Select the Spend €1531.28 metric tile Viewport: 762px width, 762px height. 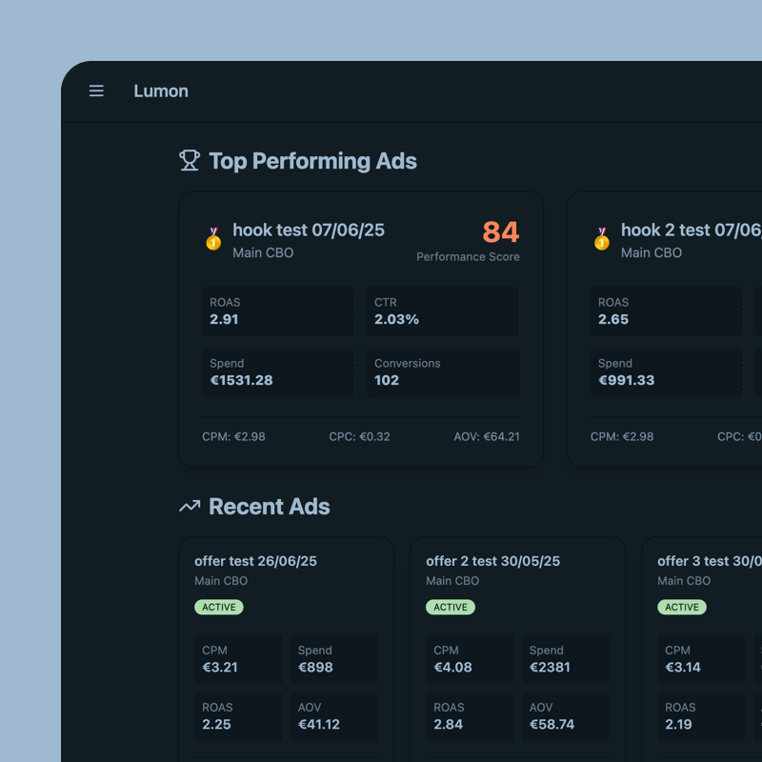point(278,372)
